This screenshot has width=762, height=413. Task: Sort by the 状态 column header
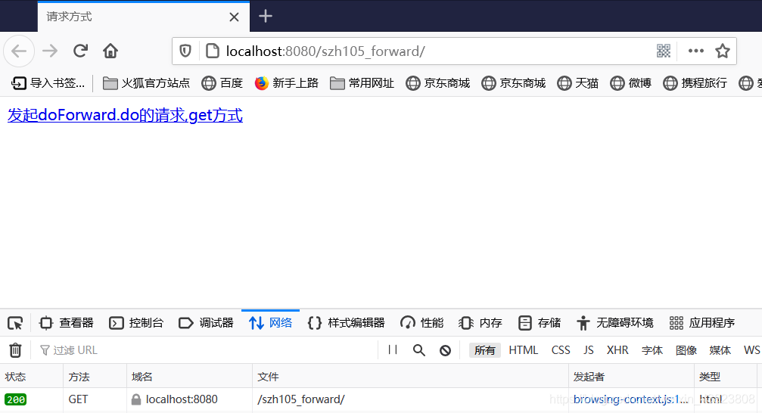[32, 377]
